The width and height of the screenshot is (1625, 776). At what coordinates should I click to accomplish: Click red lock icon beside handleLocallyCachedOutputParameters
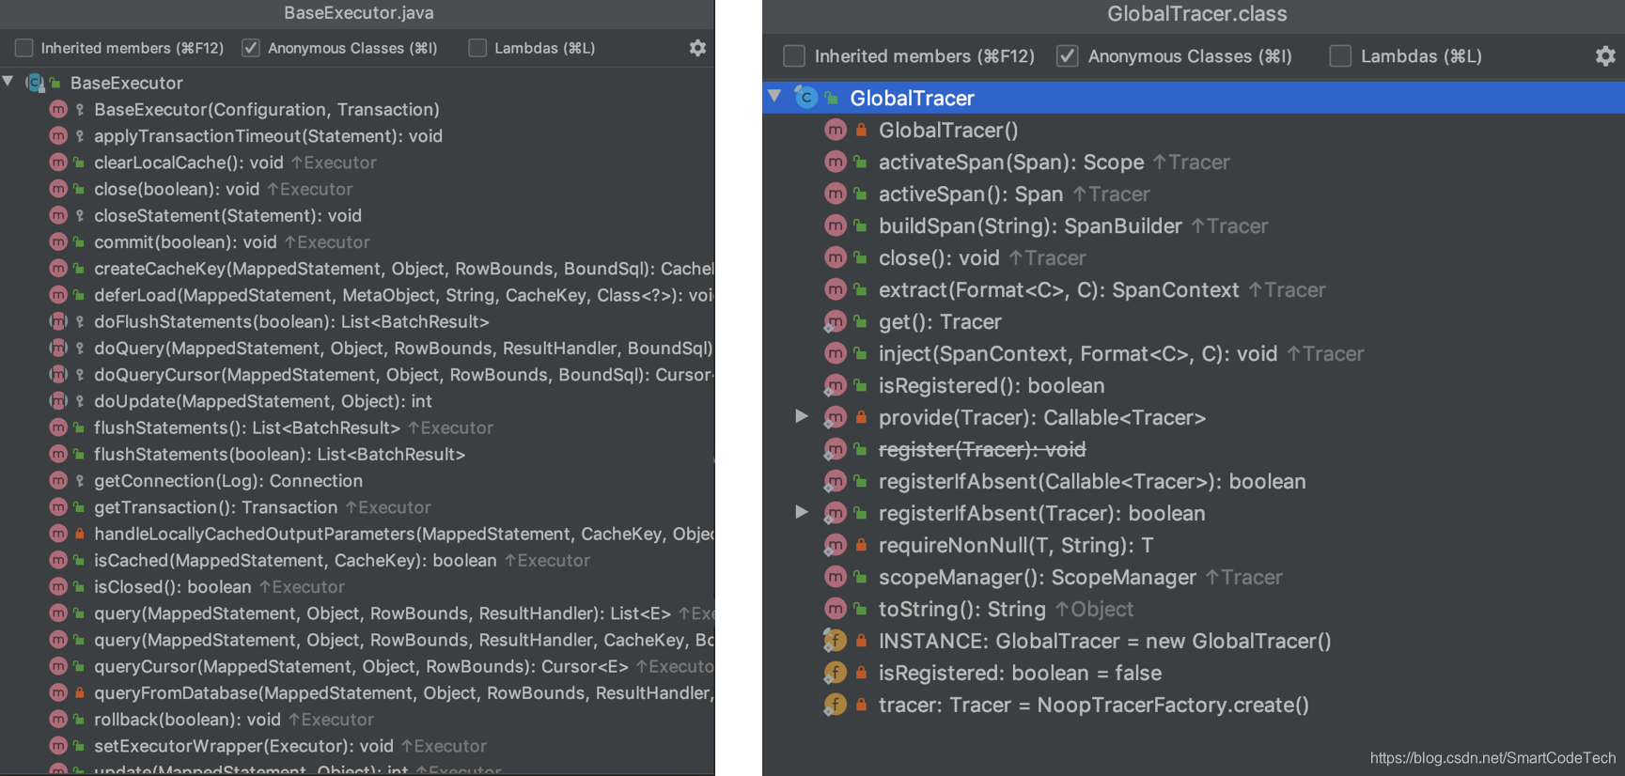pyautogui.click(x=80, y=534)
